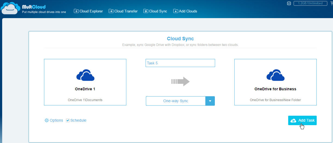Click the gray sync direction arrow
333x143 pixels.
point(180,81)
